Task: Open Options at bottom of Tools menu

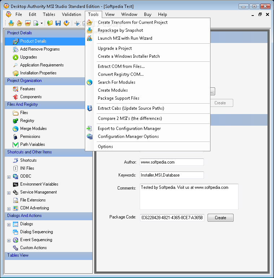Action: [x=148, y=147]
